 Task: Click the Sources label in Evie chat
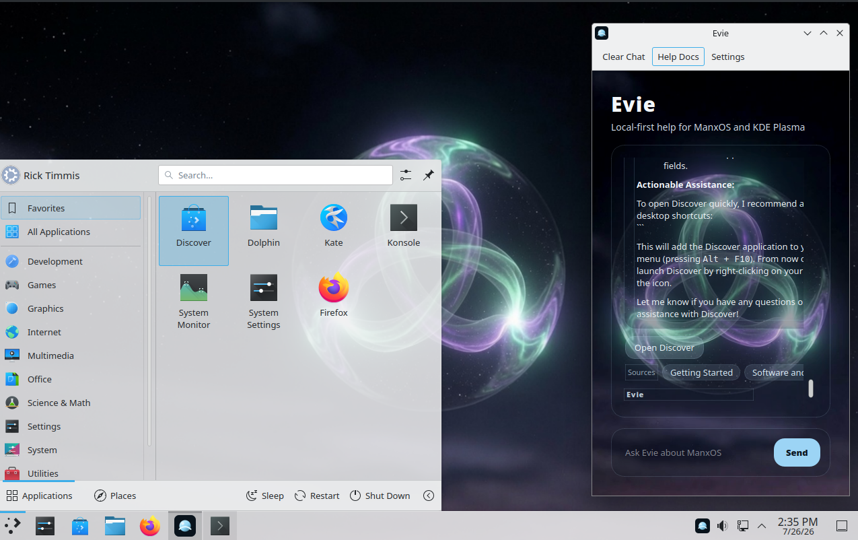[x=641, y=372]
